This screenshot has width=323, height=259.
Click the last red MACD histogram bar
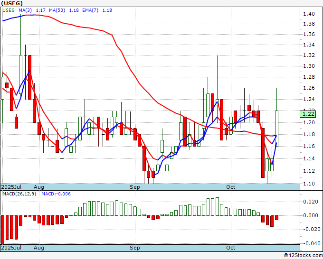coord(276,218)
